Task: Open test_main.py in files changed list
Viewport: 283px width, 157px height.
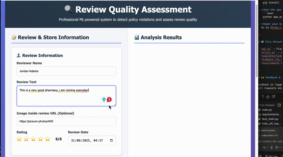Action: [269, 119]
